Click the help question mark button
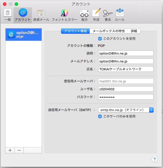The width and height of the screenshot is (163, 168). tap(154, 159)
